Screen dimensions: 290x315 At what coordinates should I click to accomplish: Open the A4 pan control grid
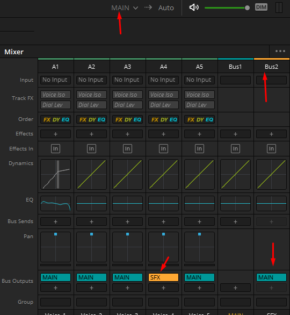coord(163,247)
